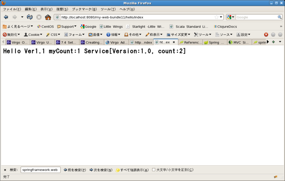Open the フォーム developer toolbar menu
The height and width of the screenshot is (181, 285).
(x=74, y=35)
